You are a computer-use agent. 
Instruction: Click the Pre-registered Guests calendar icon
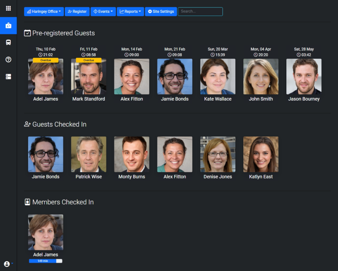(27, 33)
